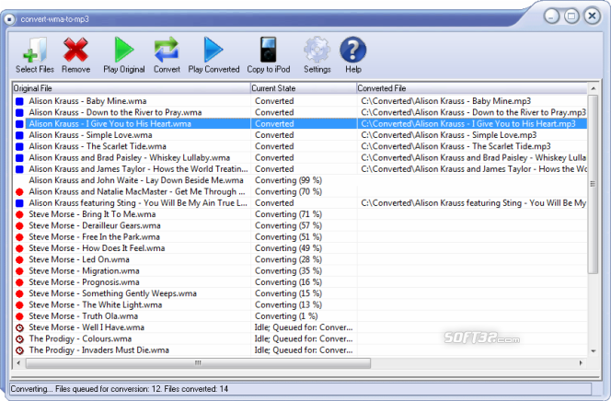Minimize the convert-wma-to-mp3 window
Viewport: 611px width, 401px height.
pos(551,17)
